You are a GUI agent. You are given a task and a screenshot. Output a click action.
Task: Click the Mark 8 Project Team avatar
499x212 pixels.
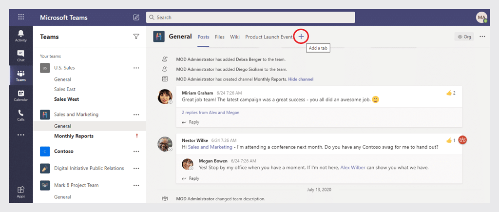click(x=44, y=185)
